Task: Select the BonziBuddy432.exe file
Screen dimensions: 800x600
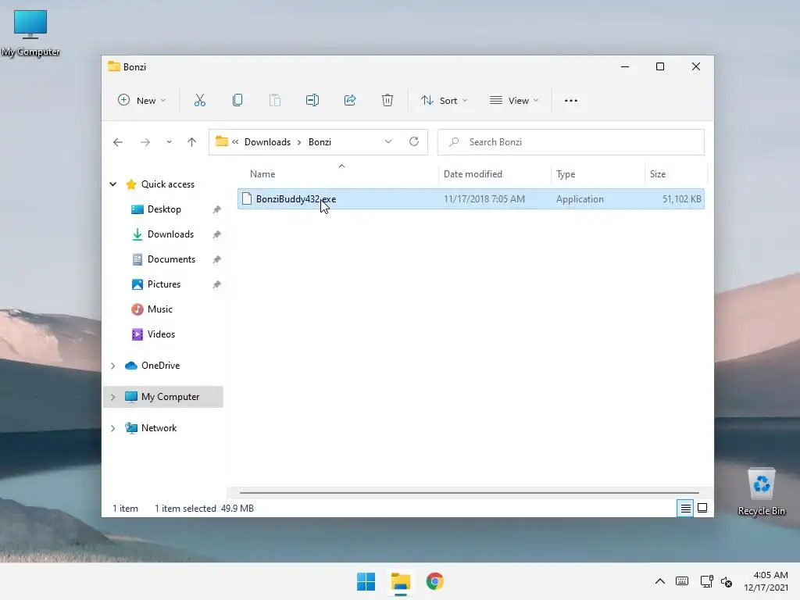Action: pos(470,199)
